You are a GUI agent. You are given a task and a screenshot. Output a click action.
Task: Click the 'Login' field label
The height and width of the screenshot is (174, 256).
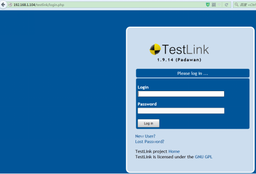pos(143,87)
